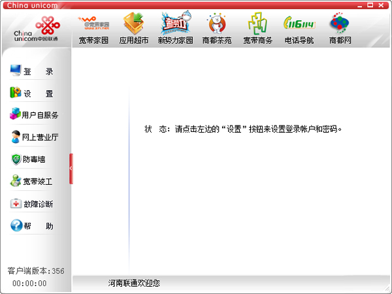Screen dimensions: 392x294
Task: Select 宽带竣工 broadband completion item
Action: (36, 181)
